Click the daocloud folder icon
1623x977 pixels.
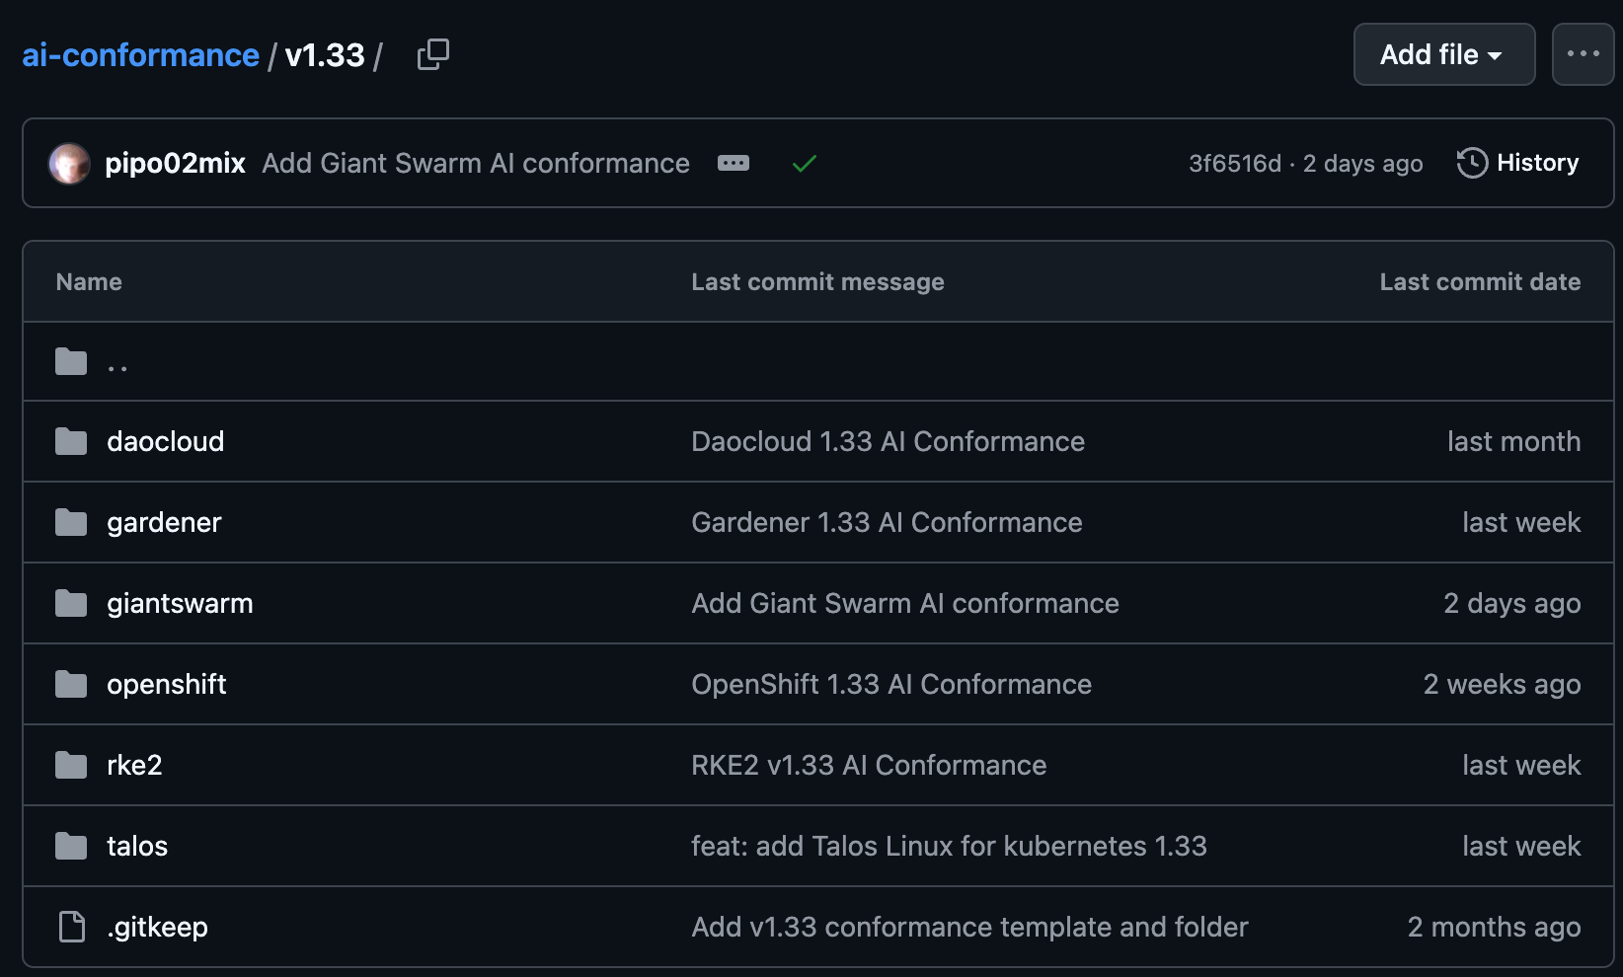[x=70, y=441]
